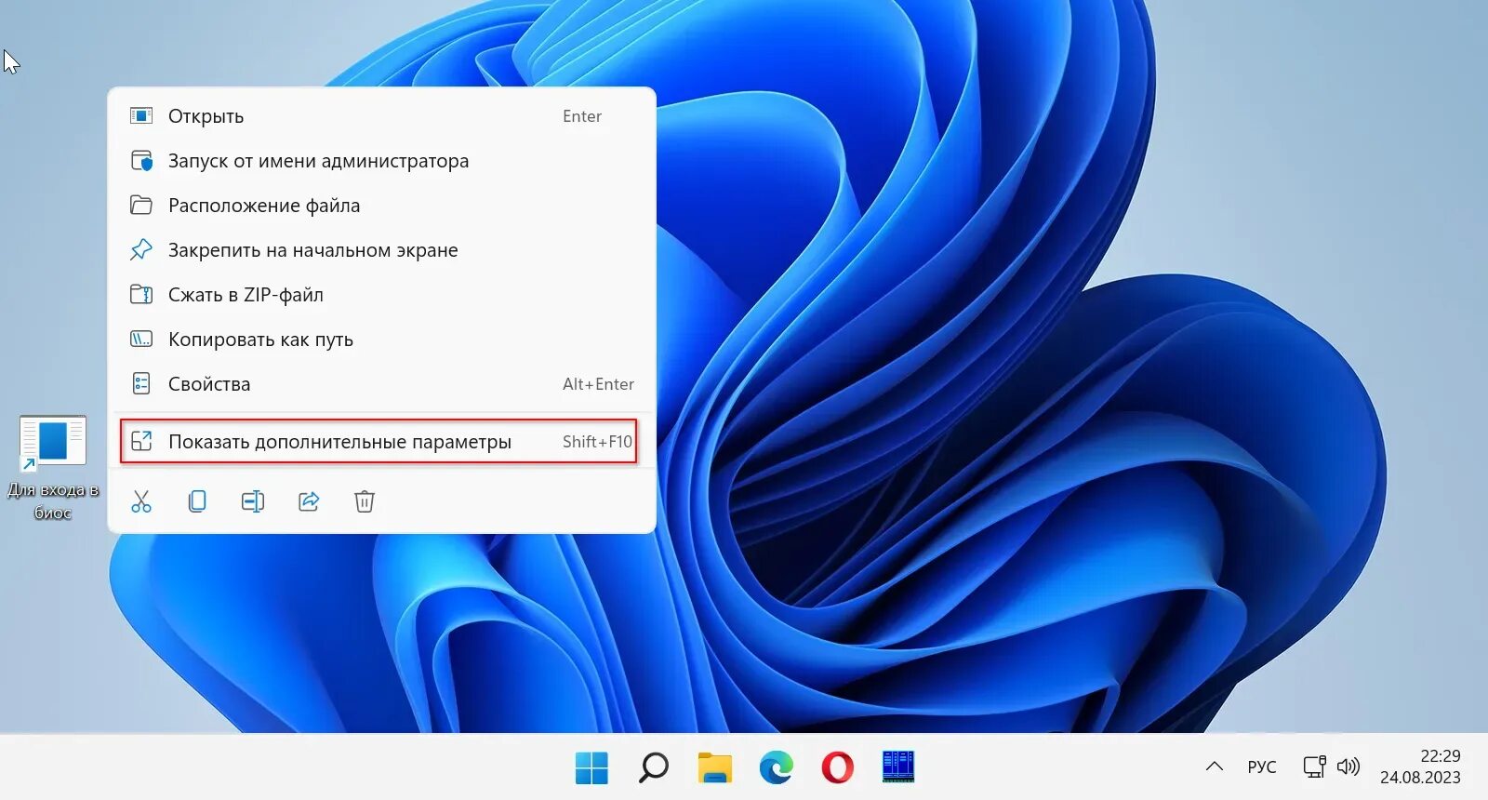
Task: Select Сжать в ZIP-файл
Action: 381,295
